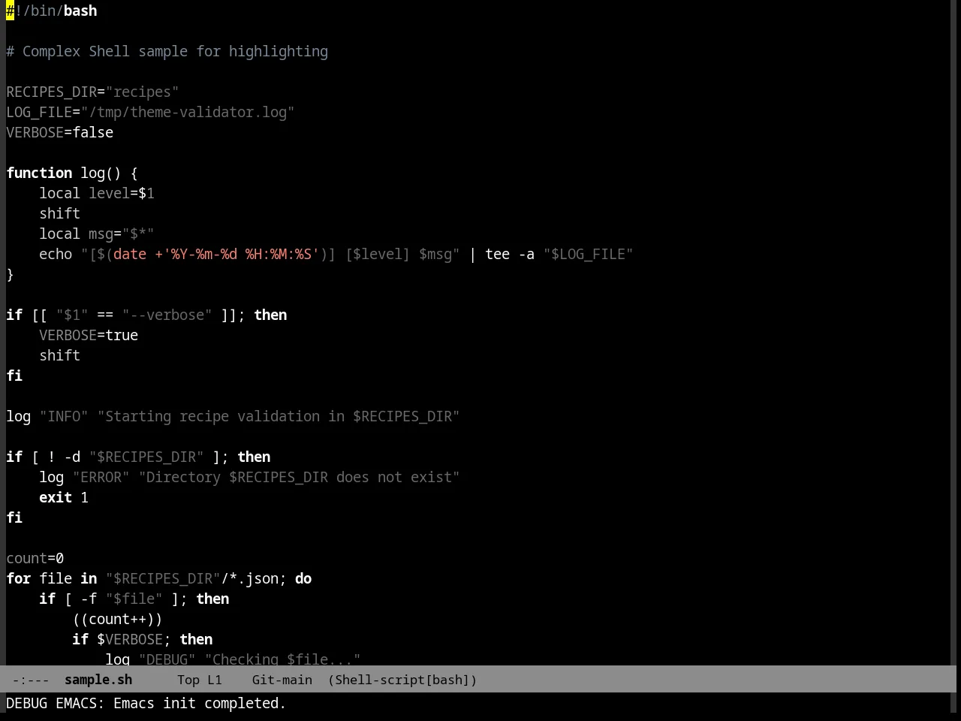This screenshot has height=721, width=961.
Task: Click on VERBOSE=false line
Action: coord(60,132)
